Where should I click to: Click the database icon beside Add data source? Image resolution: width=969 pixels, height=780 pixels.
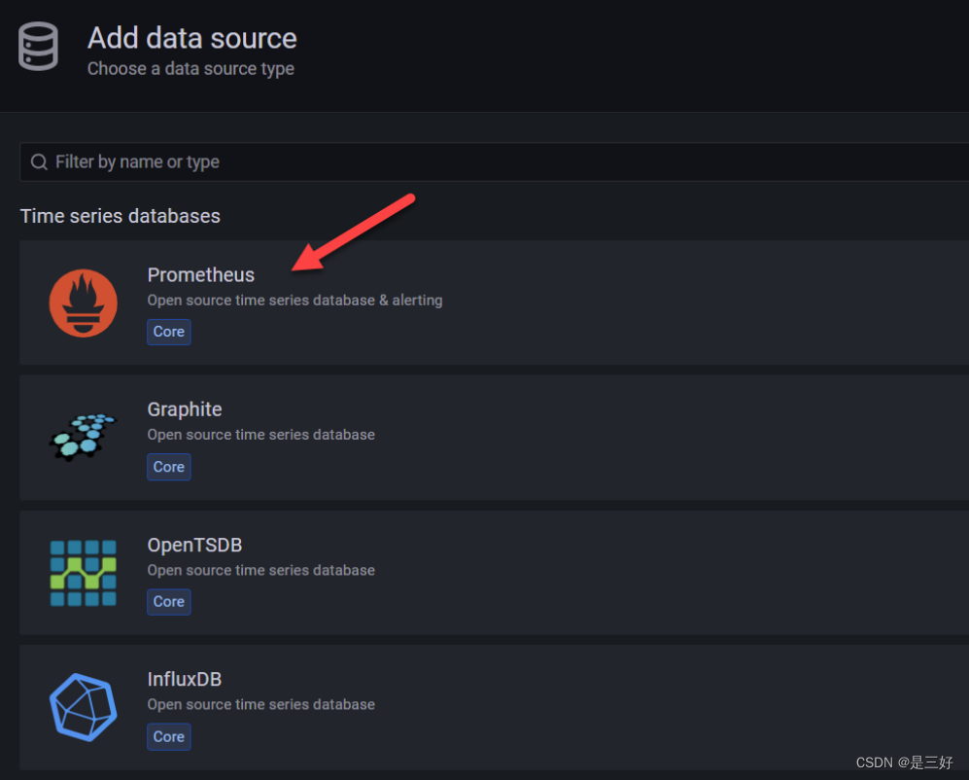coord(38,47)
